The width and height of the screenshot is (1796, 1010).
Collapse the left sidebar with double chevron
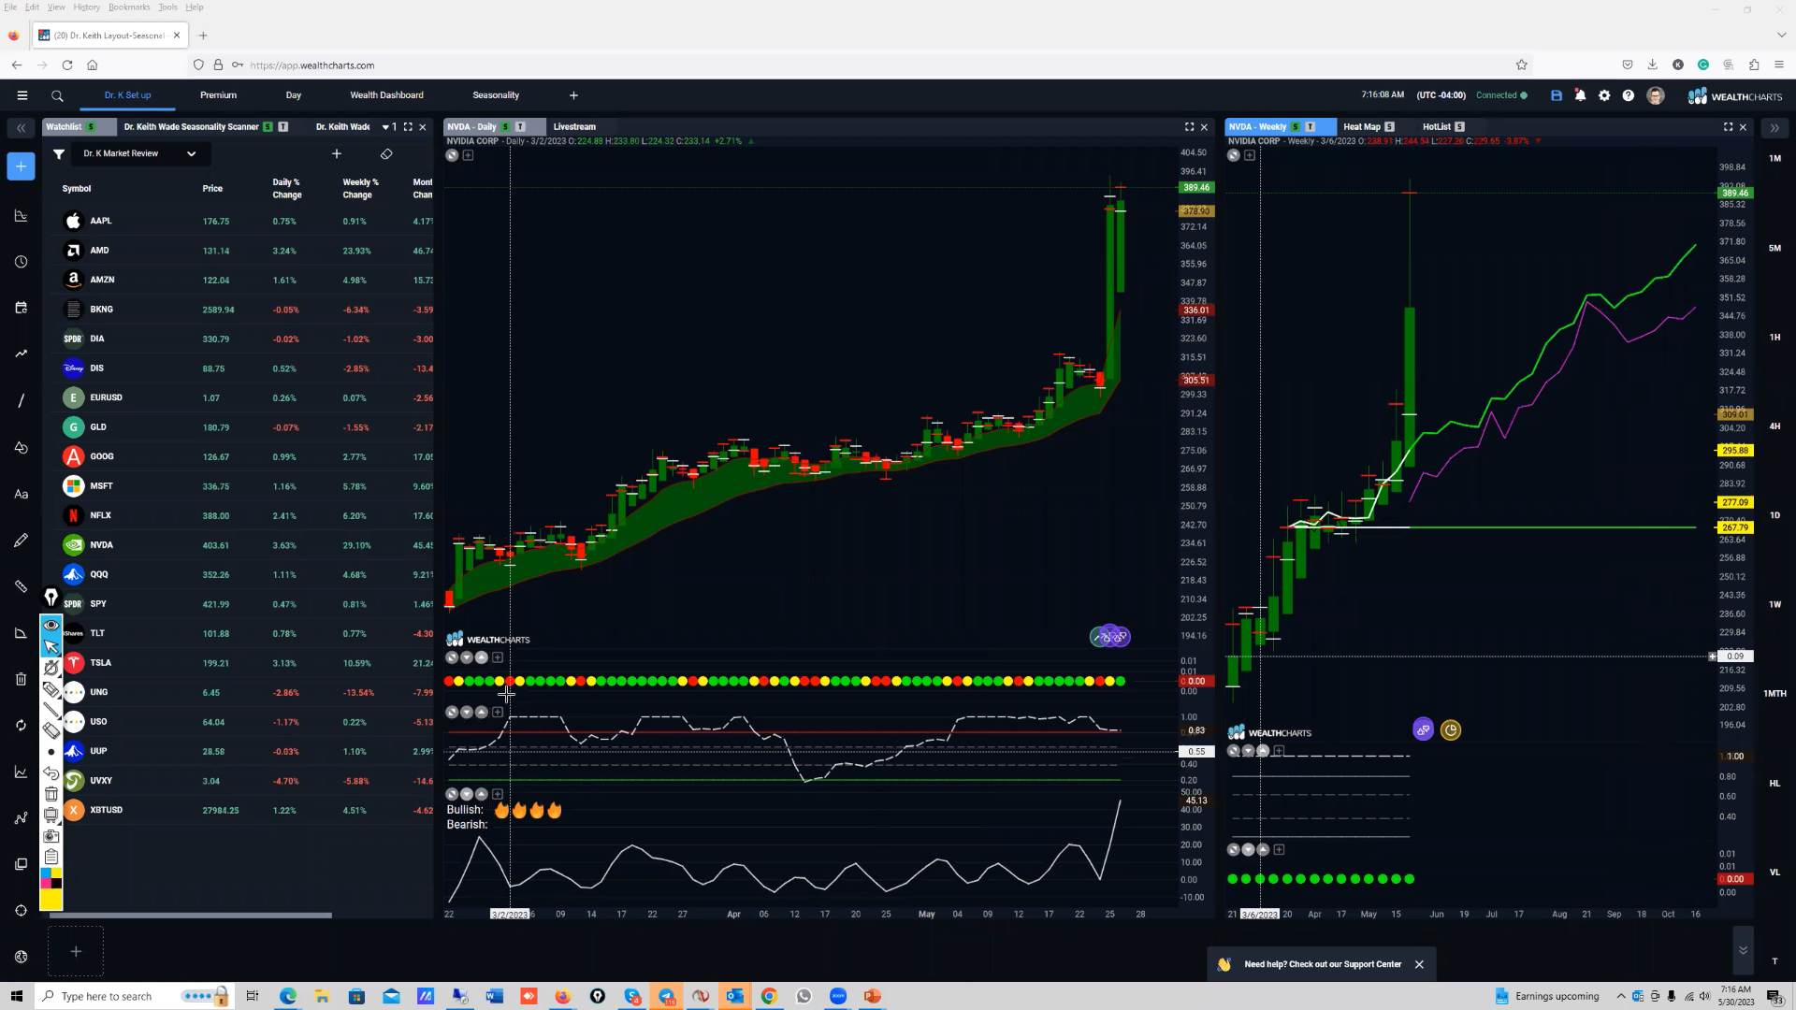(x=21, y=128)
